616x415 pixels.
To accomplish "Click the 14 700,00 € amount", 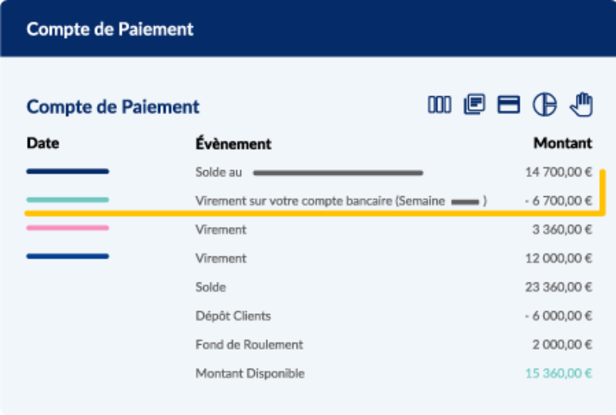I will (x=558, y=172).
